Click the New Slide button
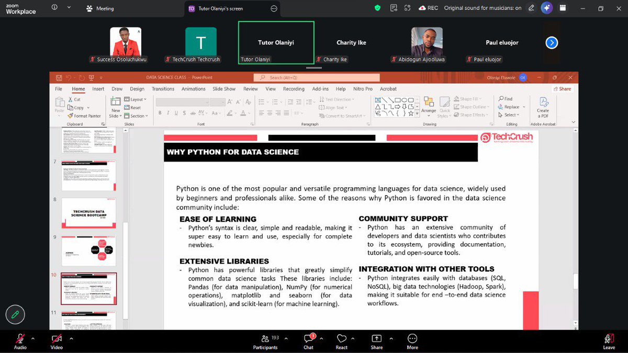Viewport: 628px width, 353px height. tap(116, 107)
